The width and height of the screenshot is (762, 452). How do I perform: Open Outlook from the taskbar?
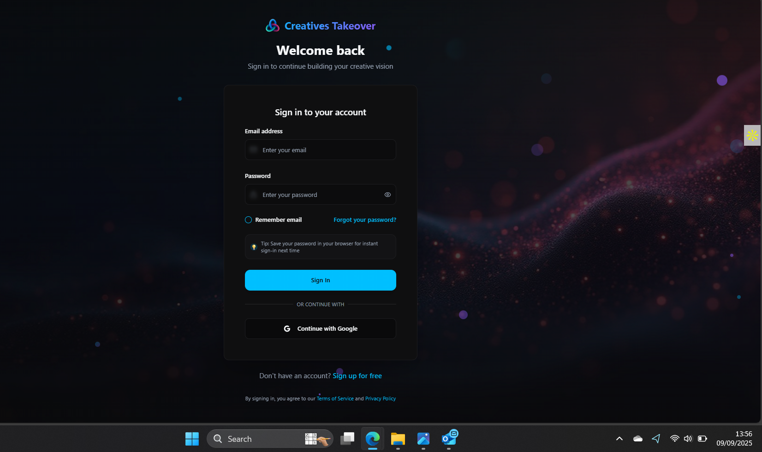(449, 439)
